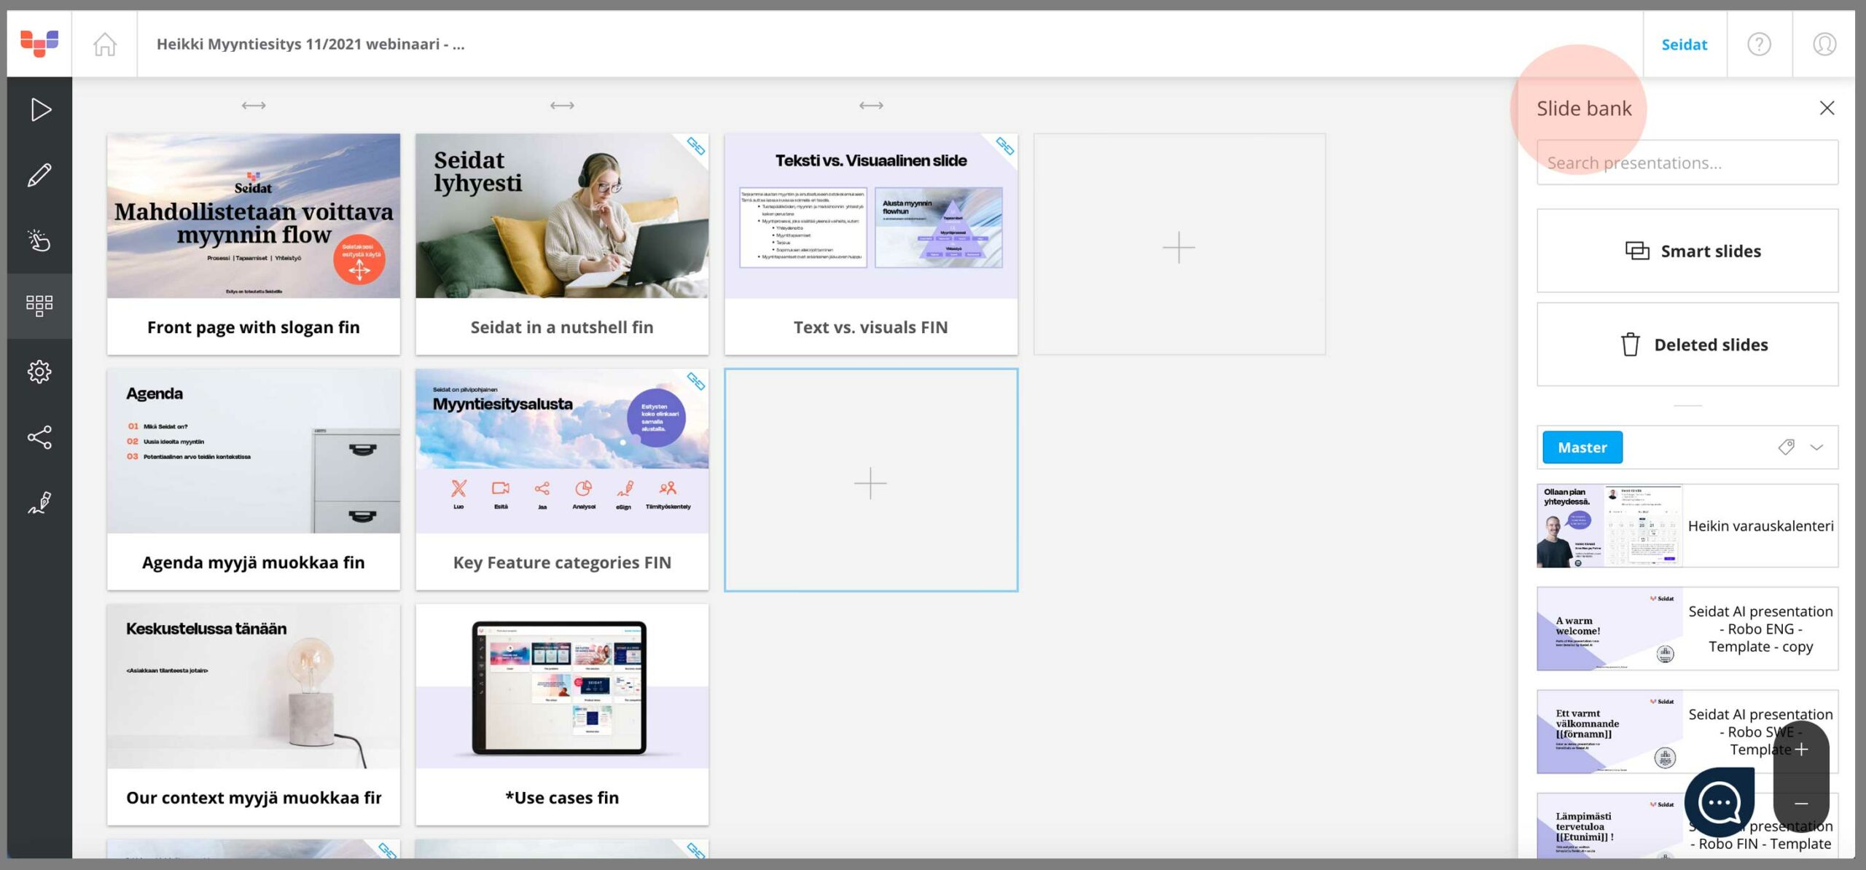Open the chat support bubble

tap(1719, 802)
